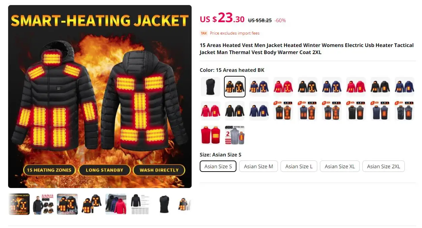Click the orange TAX badge icon

[204, 33]
